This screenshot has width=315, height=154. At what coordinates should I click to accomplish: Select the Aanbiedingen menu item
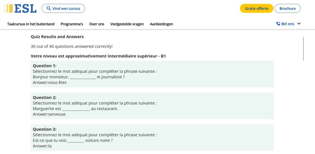(x=161, y=24)
